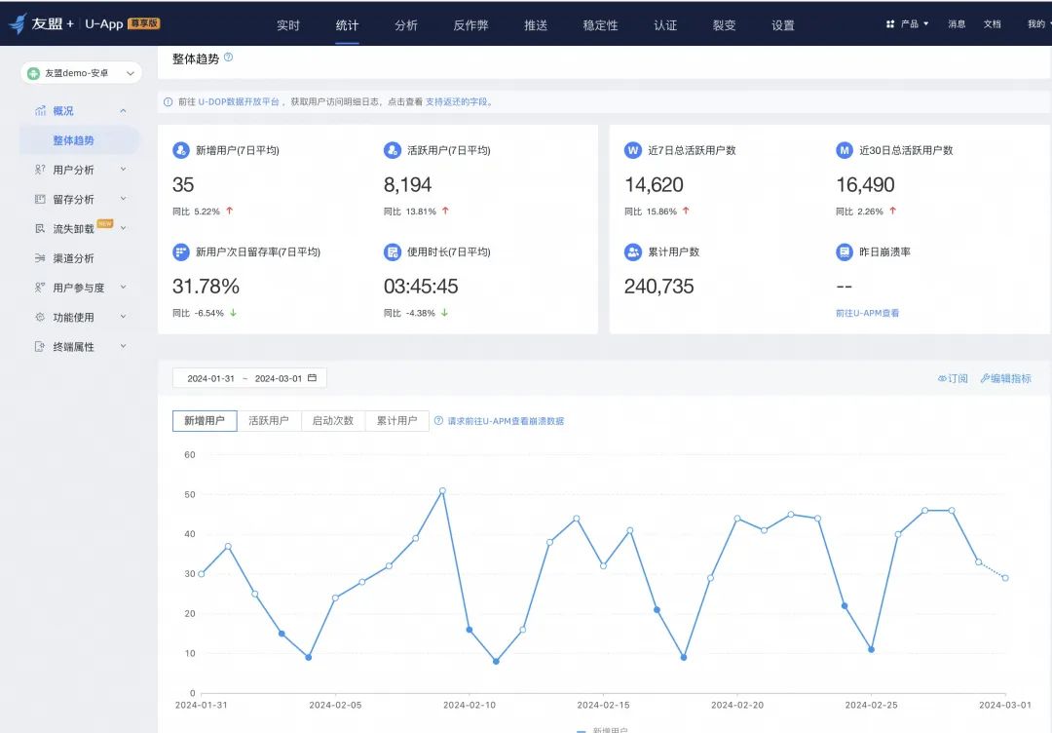Click the Umeng+ logo icon
This screenshot has width=1052, height=733.
(x=18, y=23)
